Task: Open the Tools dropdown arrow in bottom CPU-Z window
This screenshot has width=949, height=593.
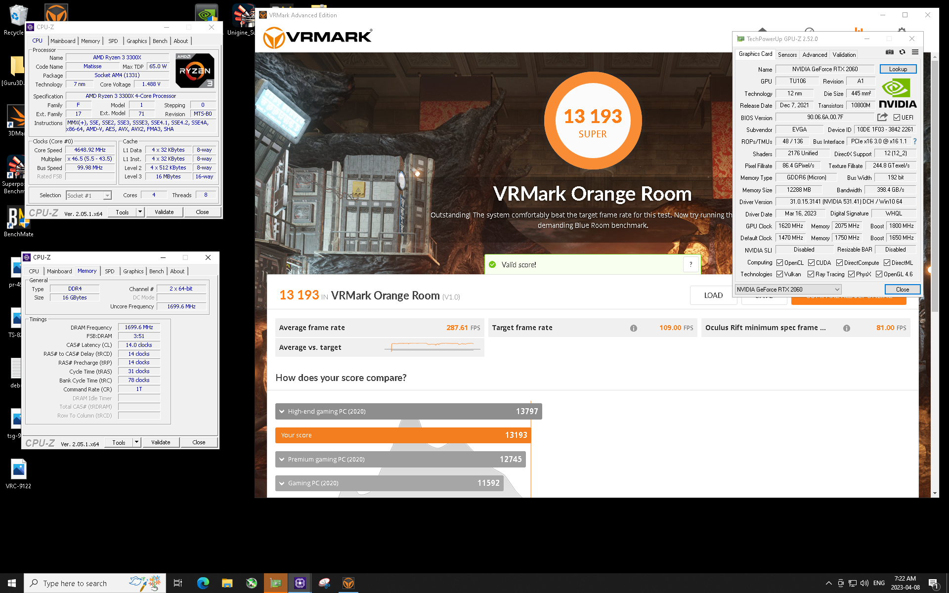Action: 136,442
